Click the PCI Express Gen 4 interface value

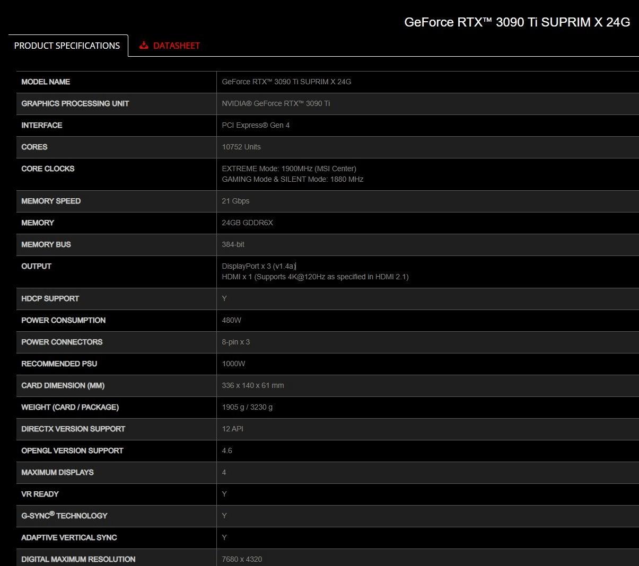(256, 125)
